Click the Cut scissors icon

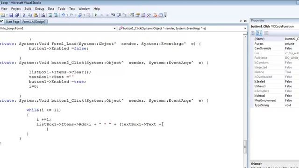pos(24,15)
